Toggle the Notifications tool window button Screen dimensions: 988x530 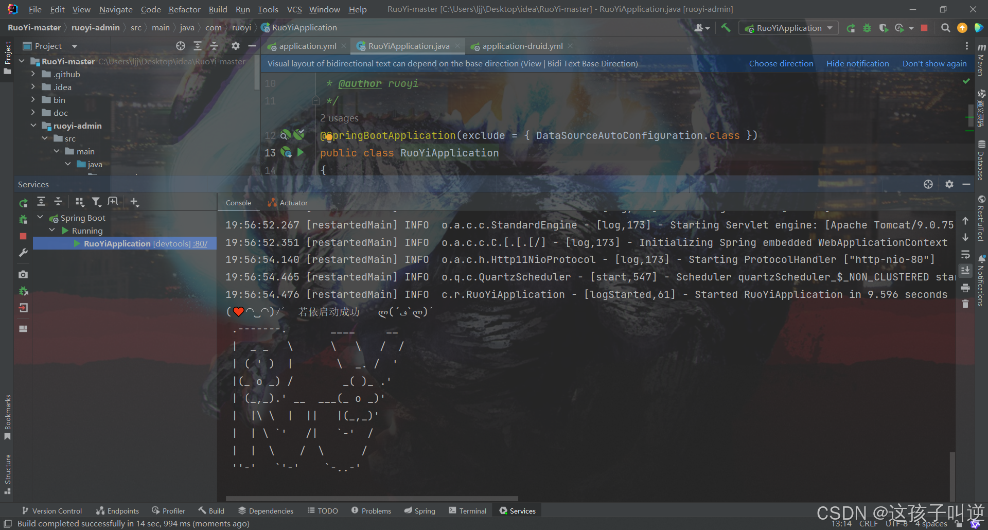(981, 280)
